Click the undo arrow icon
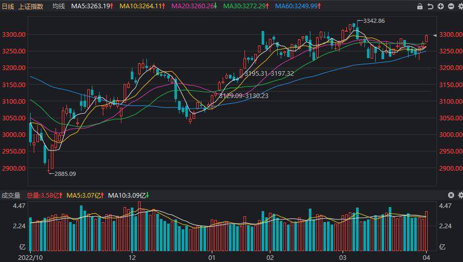The width and height of the screenshot is (463, 262). 430,6
